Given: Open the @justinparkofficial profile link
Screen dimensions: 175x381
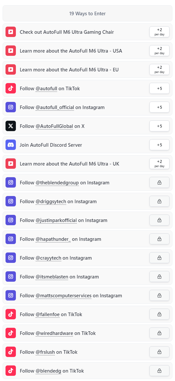Looking at the screenshot, I should click(56, 220).
